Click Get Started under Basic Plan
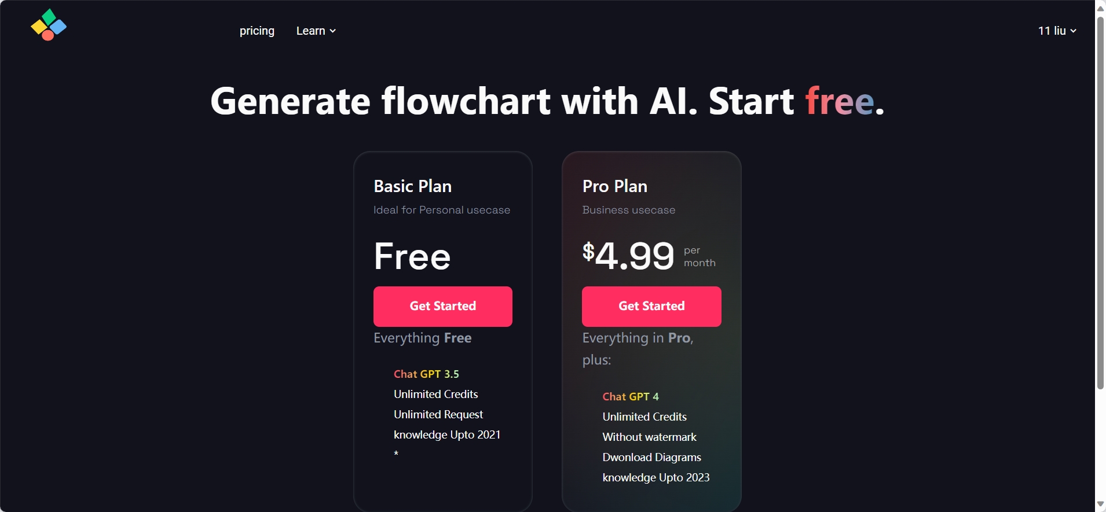The width and height of the screenshot is (1106, 512). coord(443,306)
